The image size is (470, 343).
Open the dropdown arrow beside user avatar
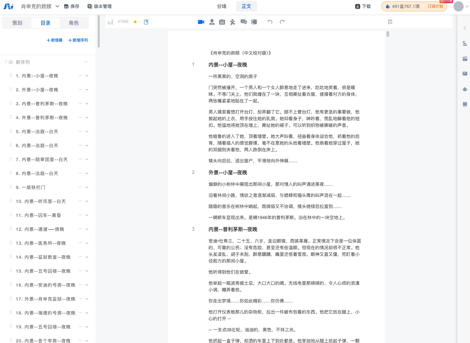(x=467, y=6)
